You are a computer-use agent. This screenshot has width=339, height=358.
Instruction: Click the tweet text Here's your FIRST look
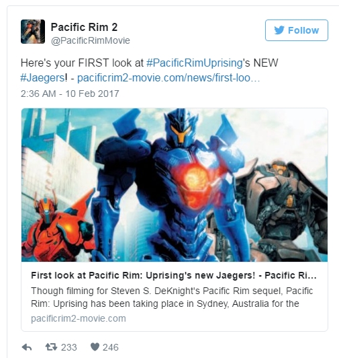pyautogui.click(x=82, y=63)
